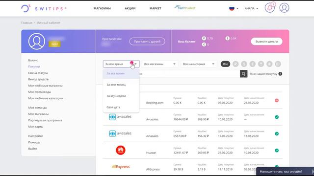Click 'Я не нашел покупку' link
The height and width of the screenshot is (176, 314).
click(x=263, y=74)
